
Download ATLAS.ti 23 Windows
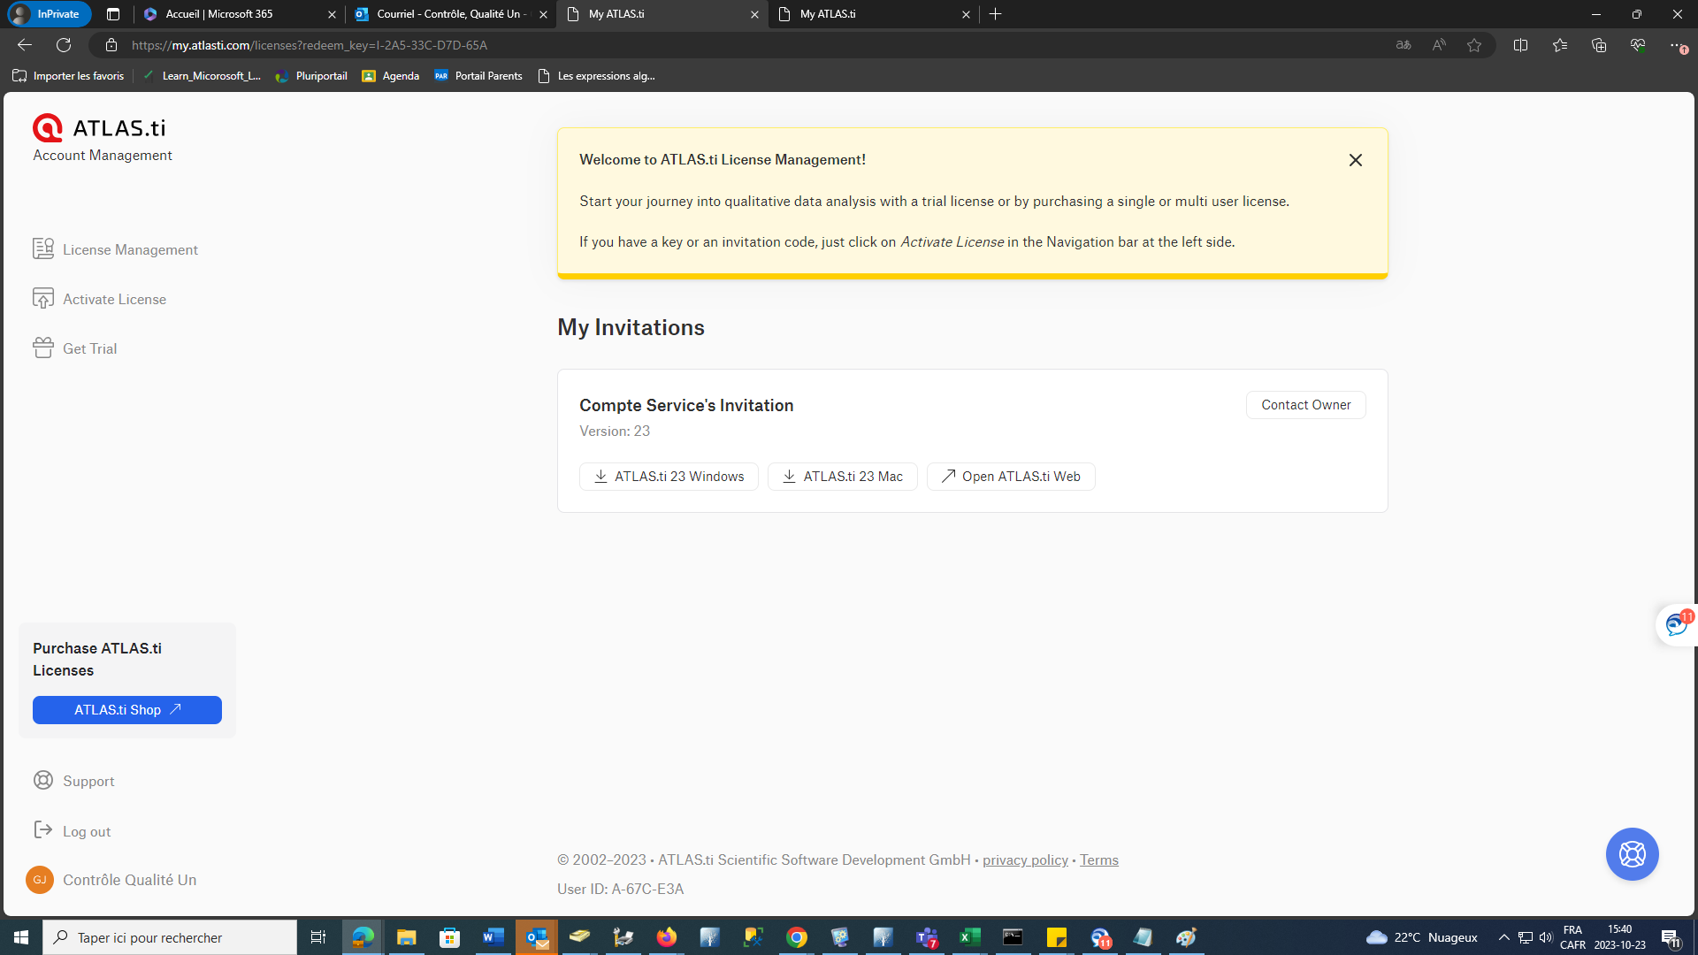click(x=669, y=477)
